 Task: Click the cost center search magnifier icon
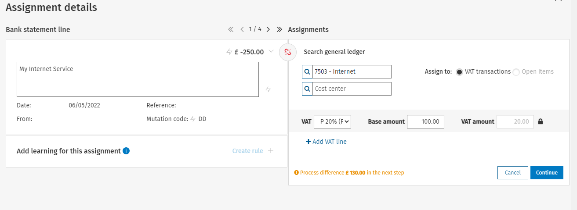tap(307, 89)
